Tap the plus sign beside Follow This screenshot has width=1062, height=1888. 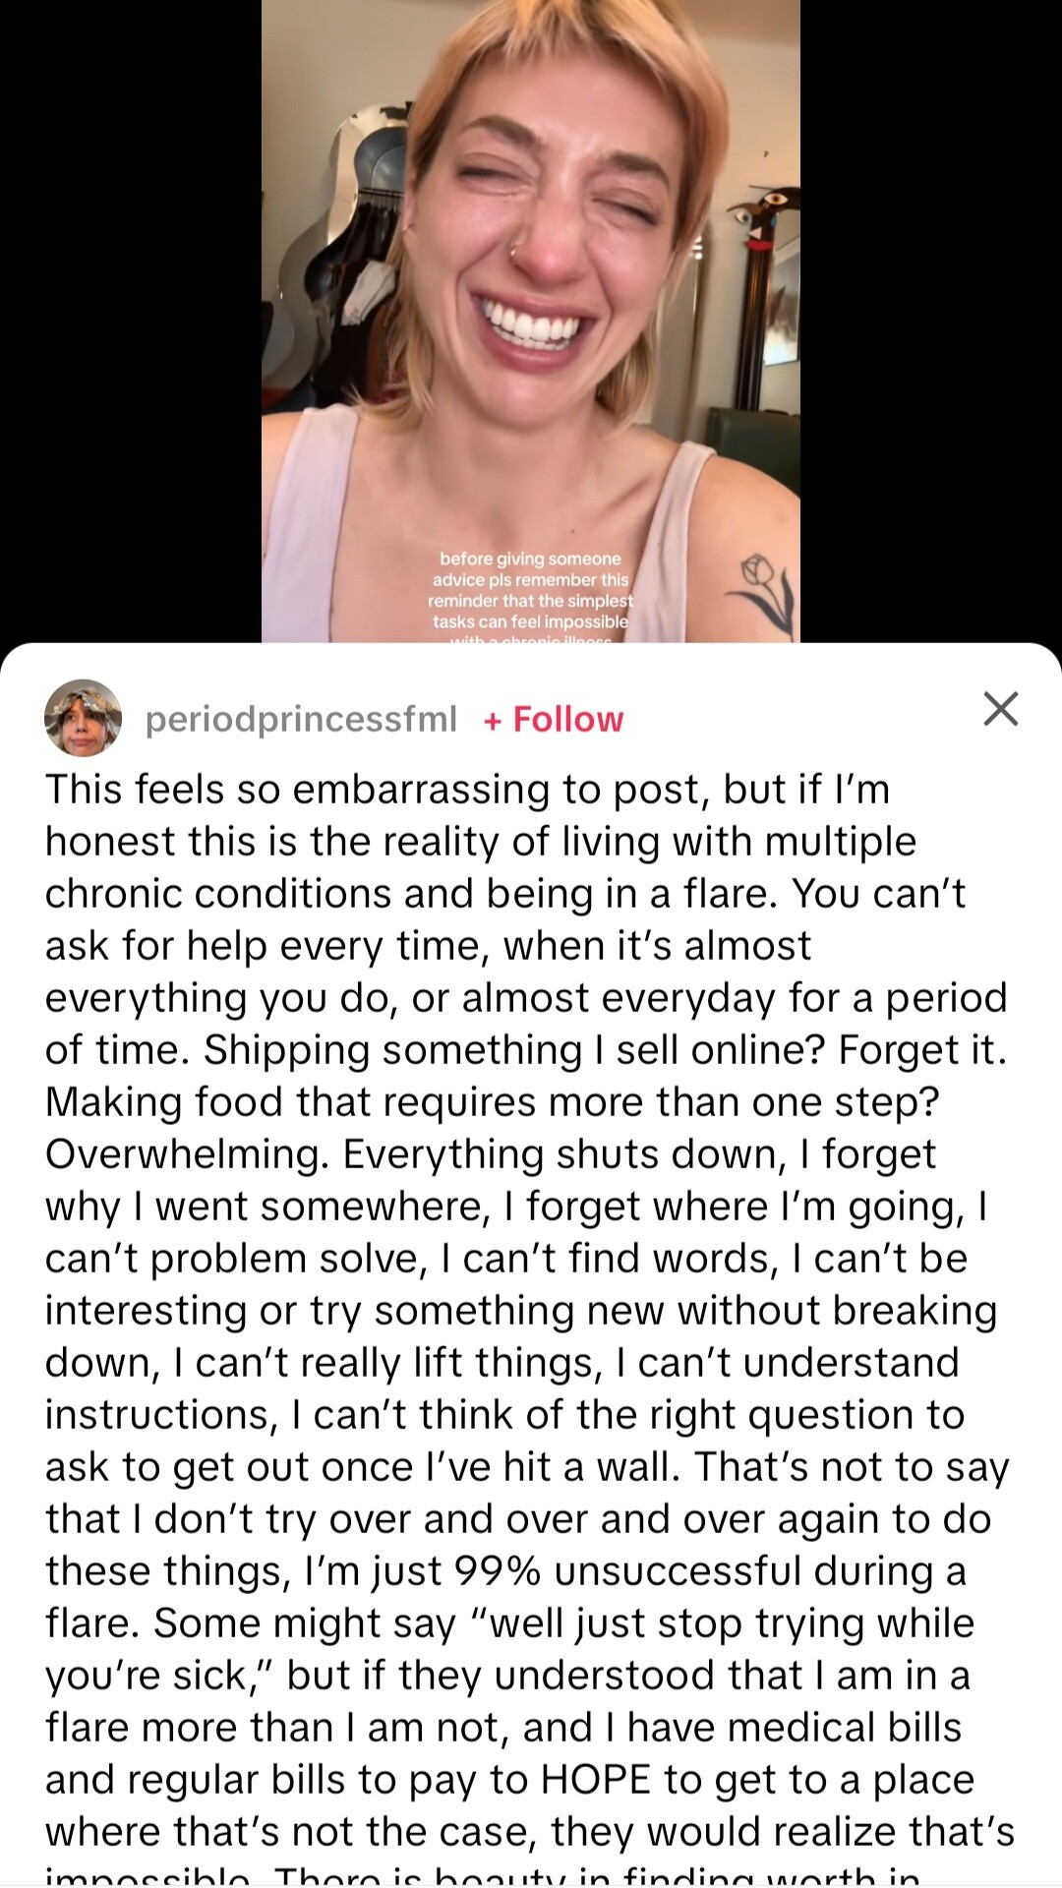tap(493, 721)
